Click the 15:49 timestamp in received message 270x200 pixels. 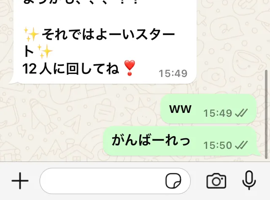point(173,74)
